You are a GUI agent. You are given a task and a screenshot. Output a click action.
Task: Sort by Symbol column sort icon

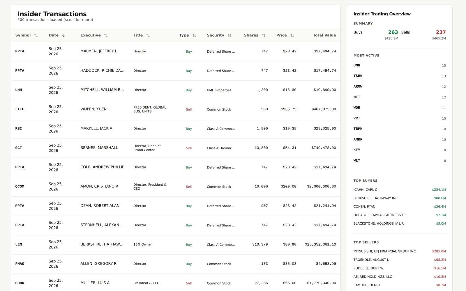click(x=36, y=36)
